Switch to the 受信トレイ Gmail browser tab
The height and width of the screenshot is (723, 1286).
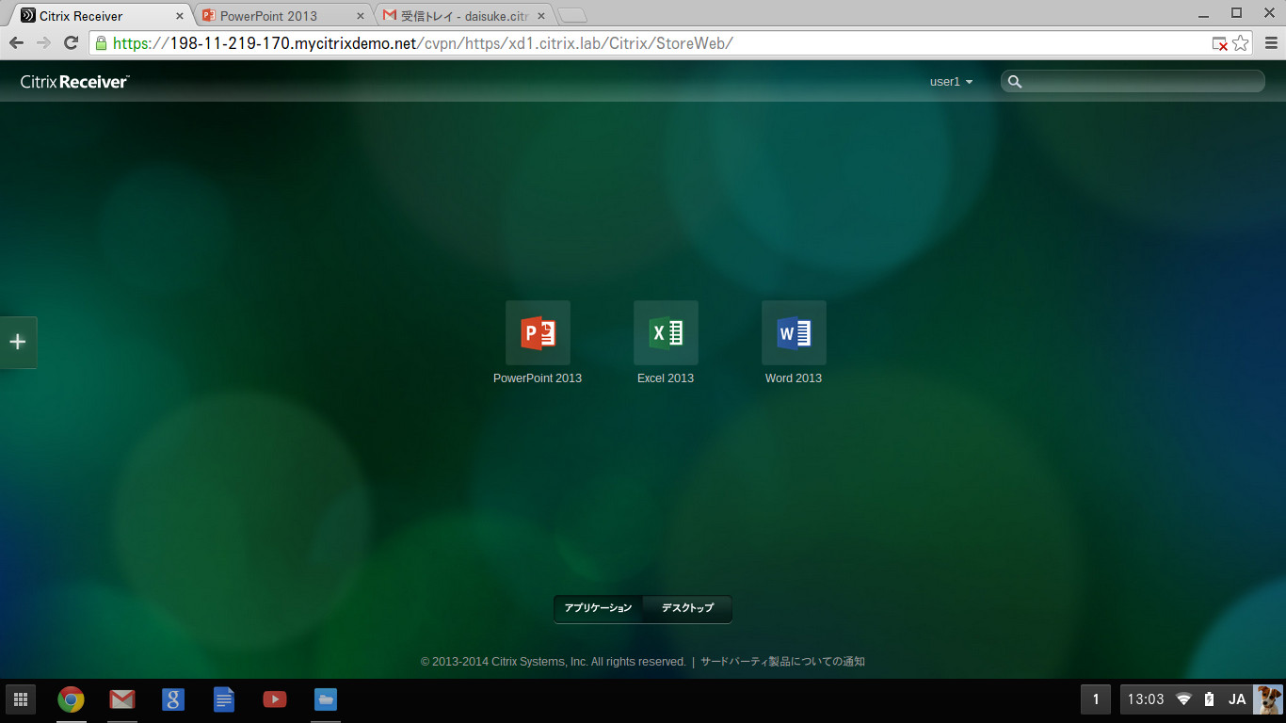point(461,16)
